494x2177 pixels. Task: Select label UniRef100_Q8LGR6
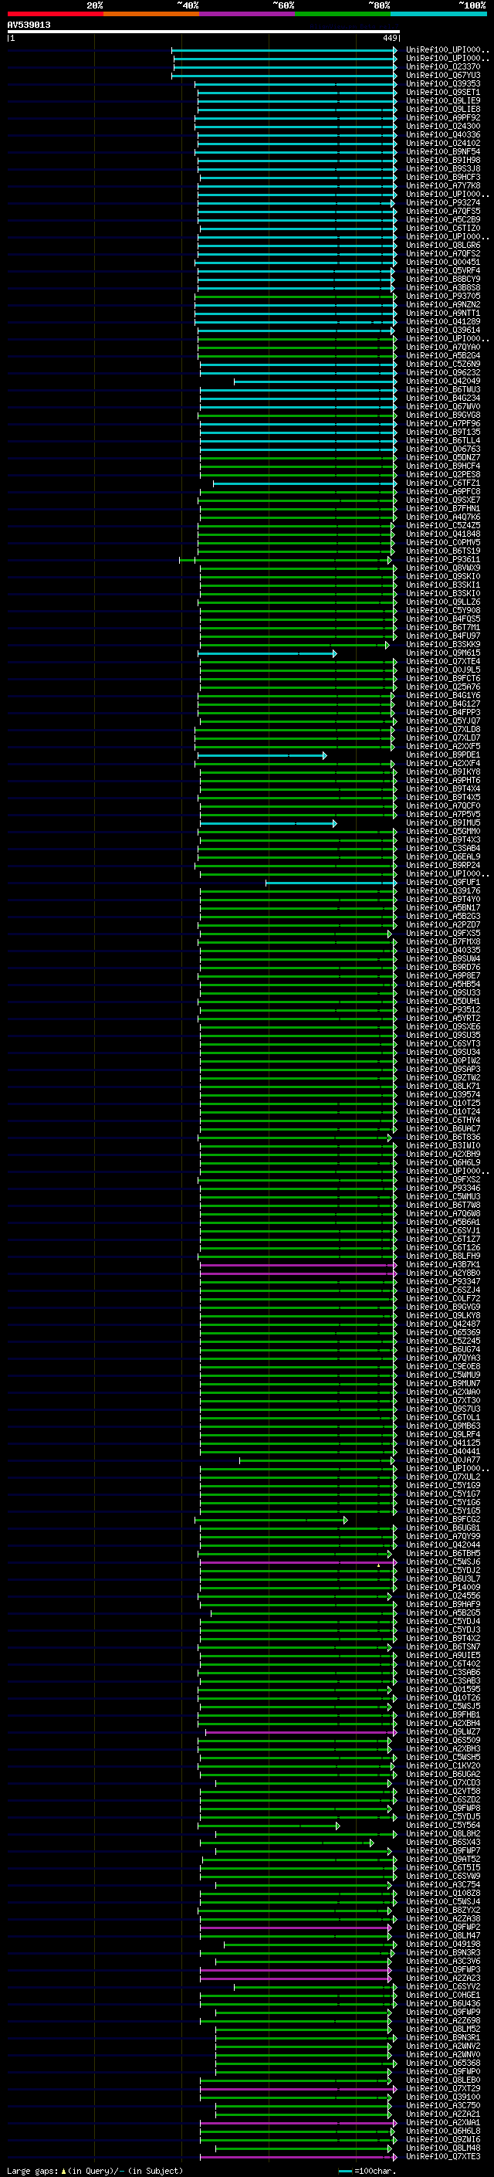tap(442, 245)
